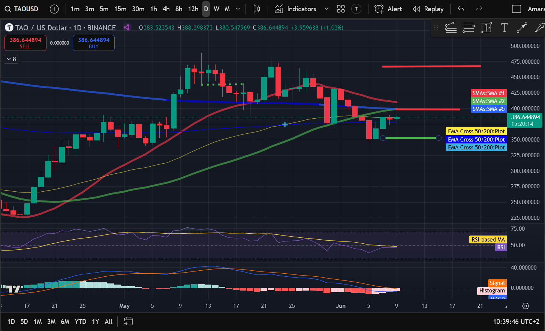
Task: Click the UTC+2 timezone clock
Action: click(x=516, y=321)
